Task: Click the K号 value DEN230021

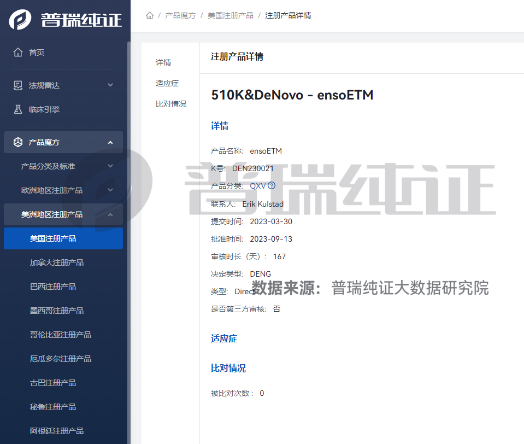Action: (252, 168)
